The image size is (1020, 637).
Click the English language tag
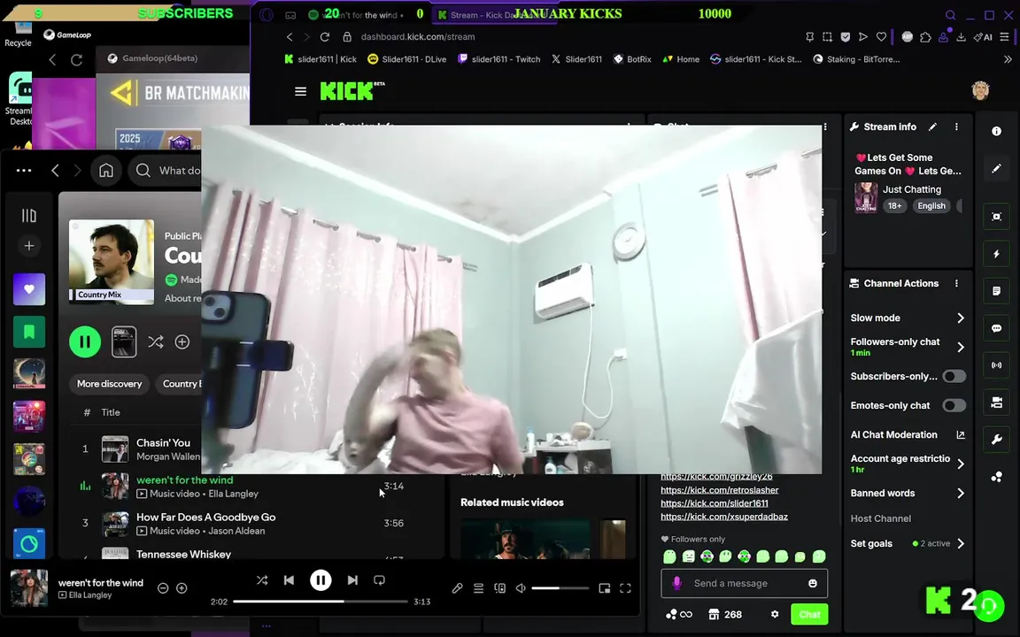[x=931, y=206]
